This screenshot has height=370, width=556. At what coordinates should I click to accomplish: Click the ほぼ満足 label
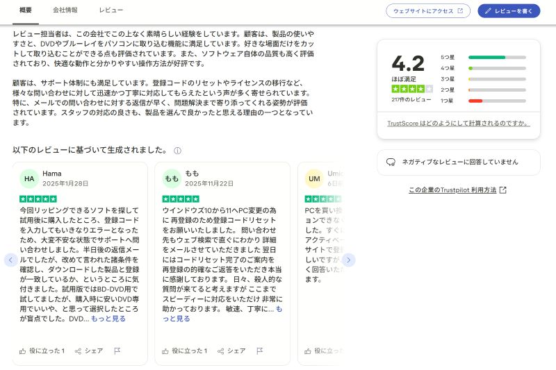click(x=404, y=79)
